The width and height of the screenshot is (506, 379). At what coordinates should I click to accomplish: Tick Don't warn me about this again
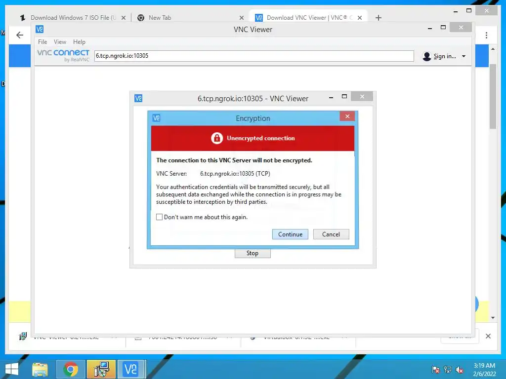[160, 217]
